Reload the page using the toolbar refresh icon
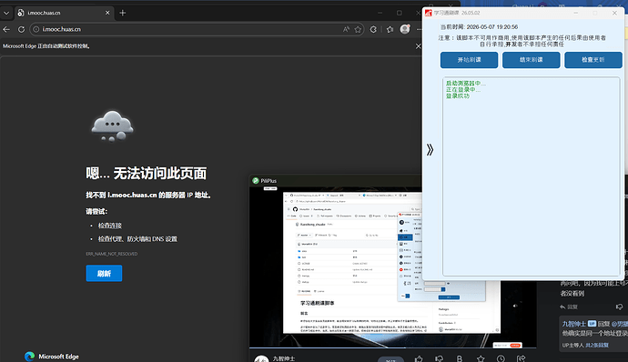628x362 pixels. coord(21,29)
